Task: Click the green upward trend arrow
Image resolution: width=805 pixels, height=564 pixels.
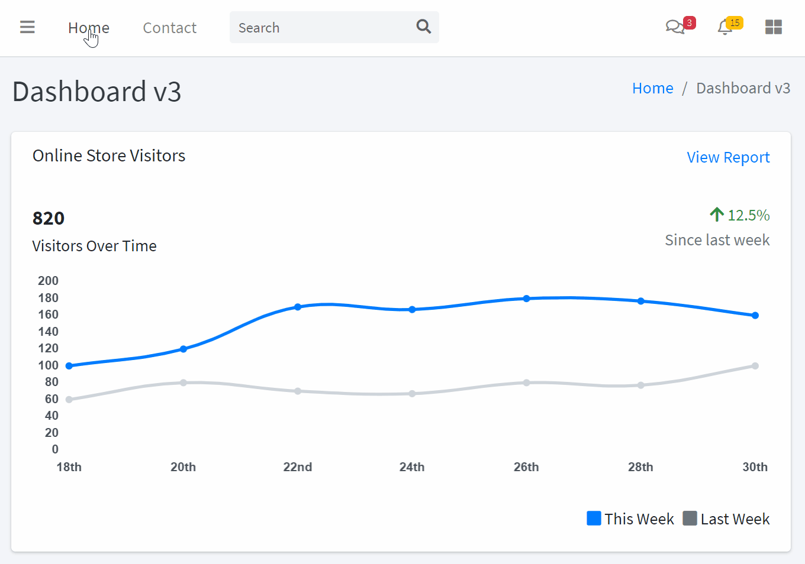Action: [x=717, y=214]
